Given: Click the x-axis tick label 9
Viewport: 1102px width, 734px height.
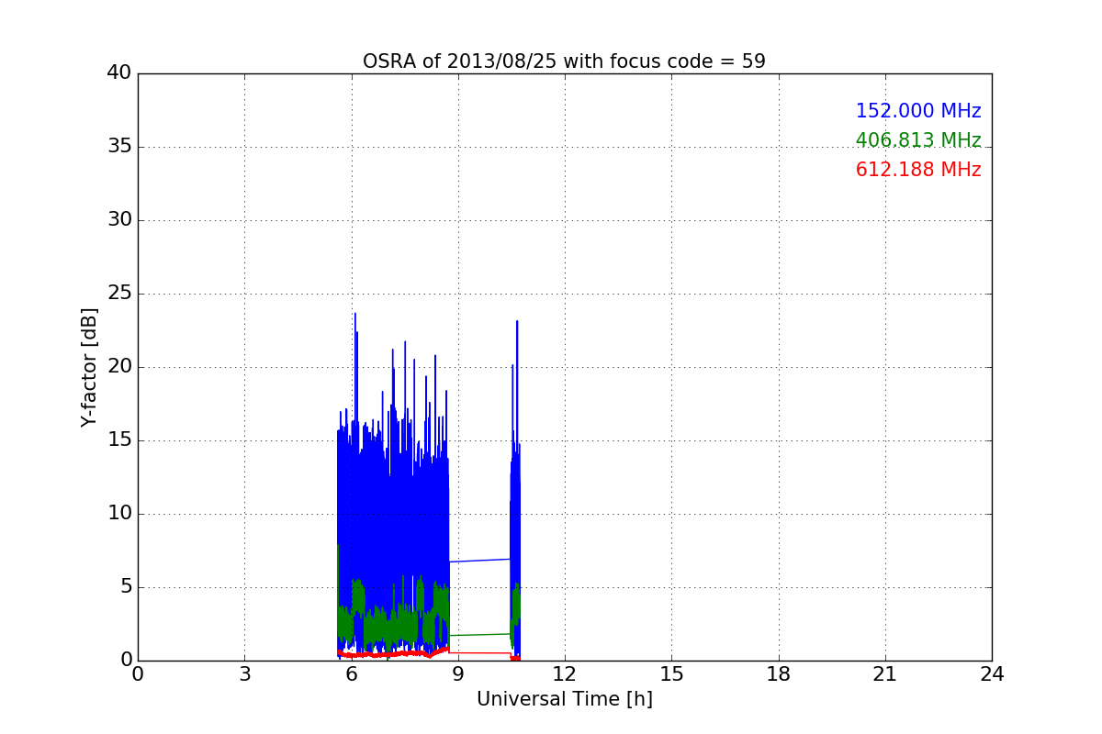Looking at the screenshot, I should click(458, 674).
